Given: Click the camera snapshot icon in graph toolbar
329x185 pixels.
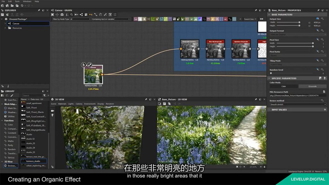Looking at the screenshot, I should (x=62, y=14).
